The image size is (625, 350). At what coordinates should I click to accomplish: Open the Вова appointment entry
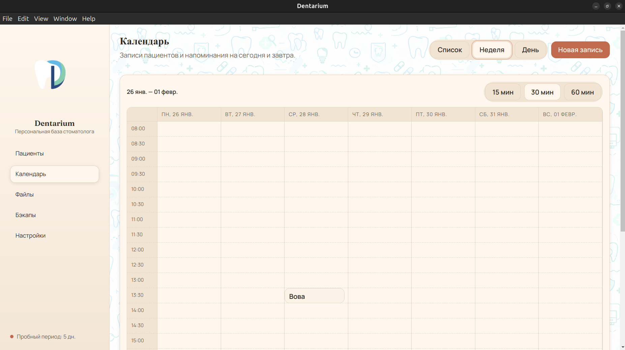314,296
